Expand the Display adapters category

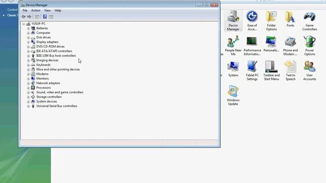click(29, 42)
